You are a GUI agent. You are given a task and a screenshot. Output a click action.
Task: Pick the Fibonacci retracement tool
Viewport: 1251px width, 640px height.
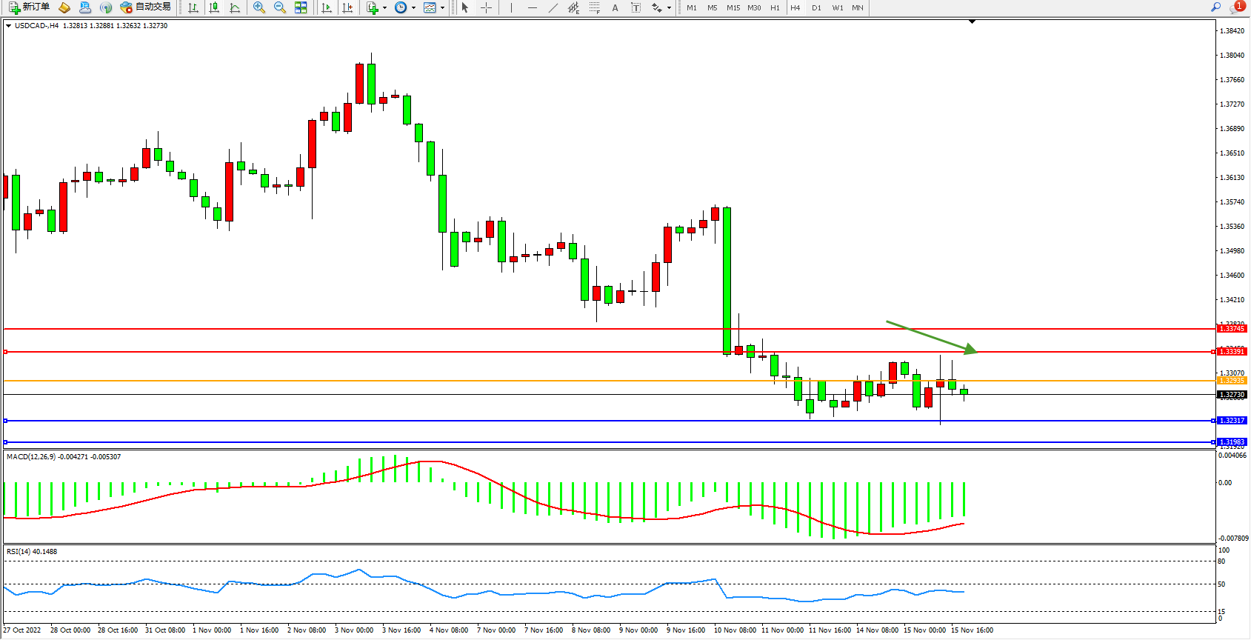[x=595, y=7]
